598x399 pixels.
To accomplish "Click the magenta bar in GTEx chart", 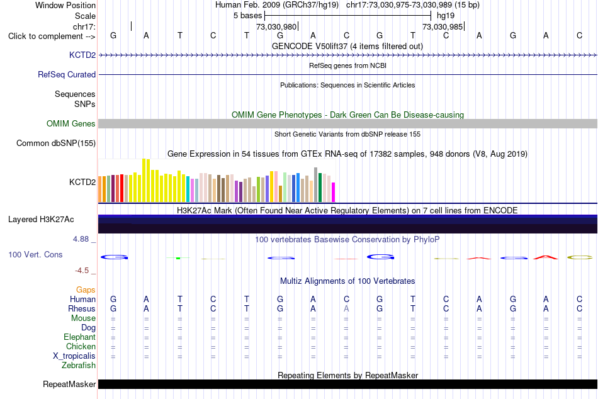I will (x=334, y=192).
